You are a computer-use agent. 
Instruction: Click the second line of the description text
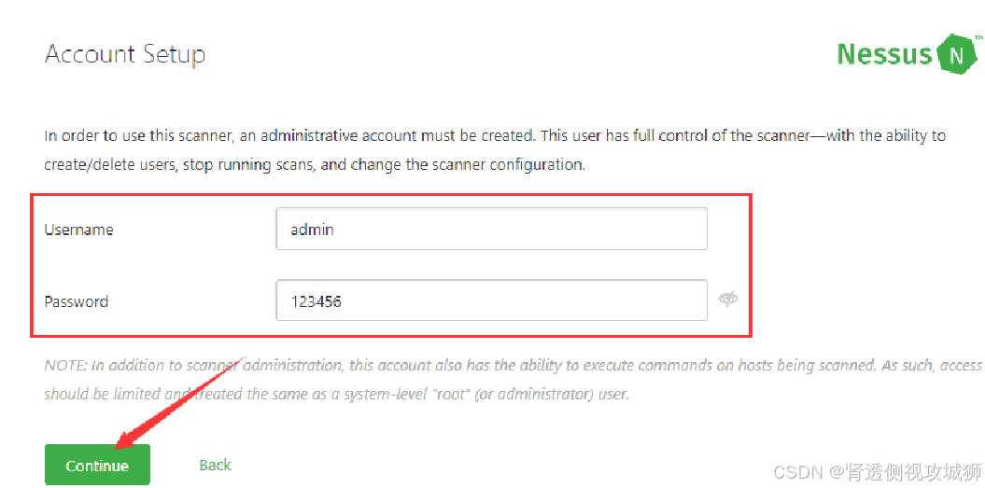click(315, 165)
